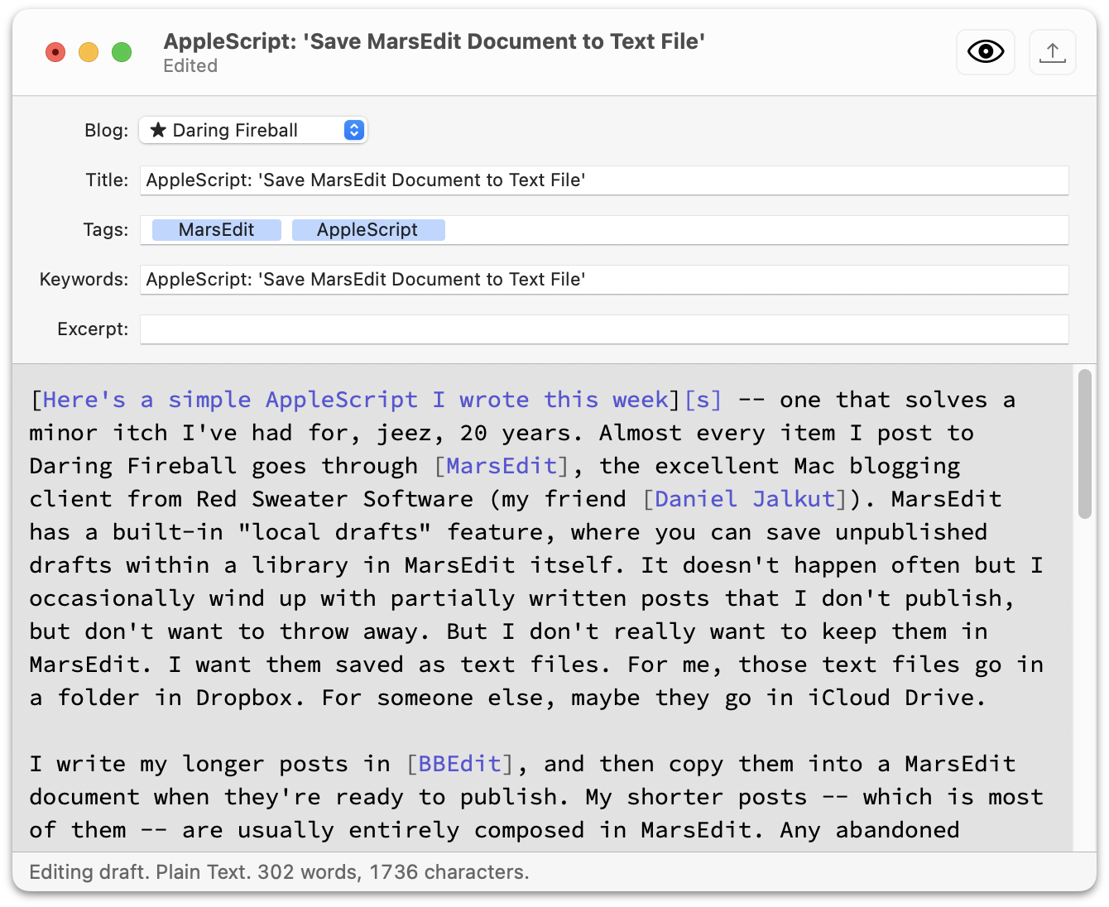This screenshot has width=1109, height=907.
Task: Click empty area of the Tags field
Action: (x=745, y=230)
